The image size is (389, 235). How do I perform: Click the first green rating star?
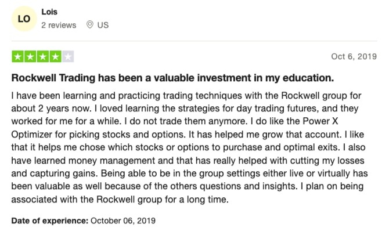18,57
